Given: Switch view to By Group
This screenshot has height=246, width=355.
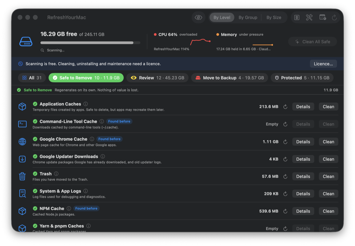Looking at the screenshot, I should pyautogui.click(x=248, y=17).
